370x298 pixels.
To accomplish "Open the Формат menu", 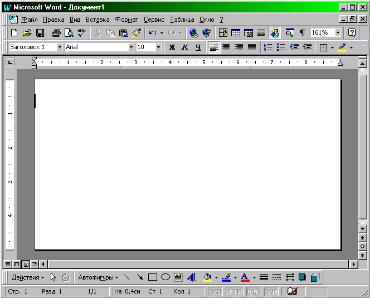I will 126,20.
